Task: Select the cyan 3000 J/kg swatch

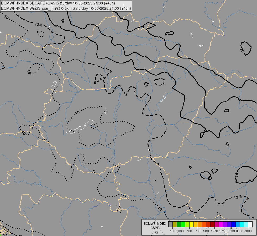Action: click(x=242, y=224)
